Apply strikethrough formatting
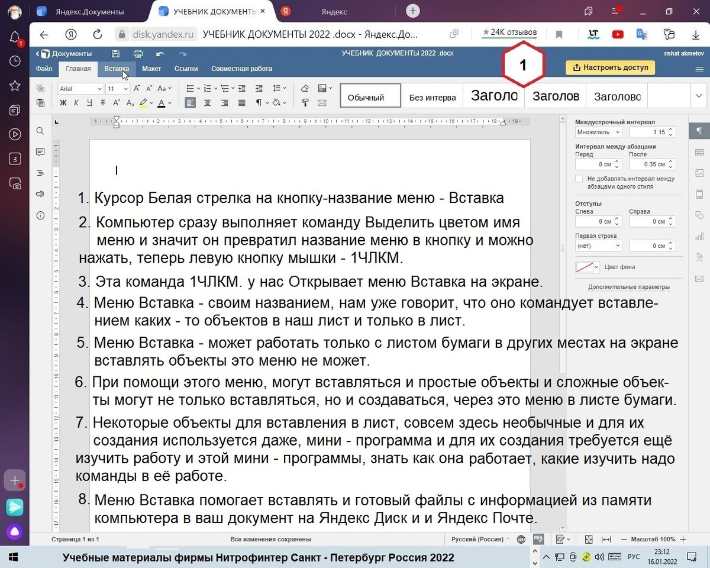The width and height of the screenshot is (710, 568). pos(102,103)
